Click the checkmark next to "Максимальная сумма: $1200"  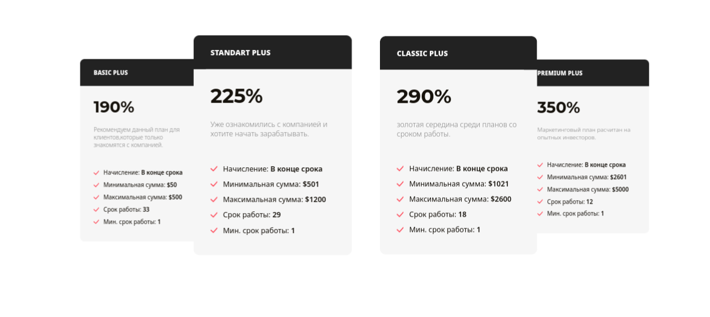coord(214,200)
